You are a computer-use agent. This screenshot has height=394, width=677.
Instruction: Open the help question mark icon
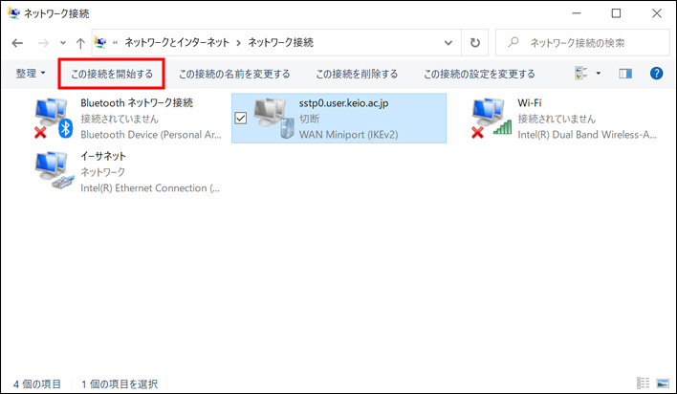tap(656, 74)
